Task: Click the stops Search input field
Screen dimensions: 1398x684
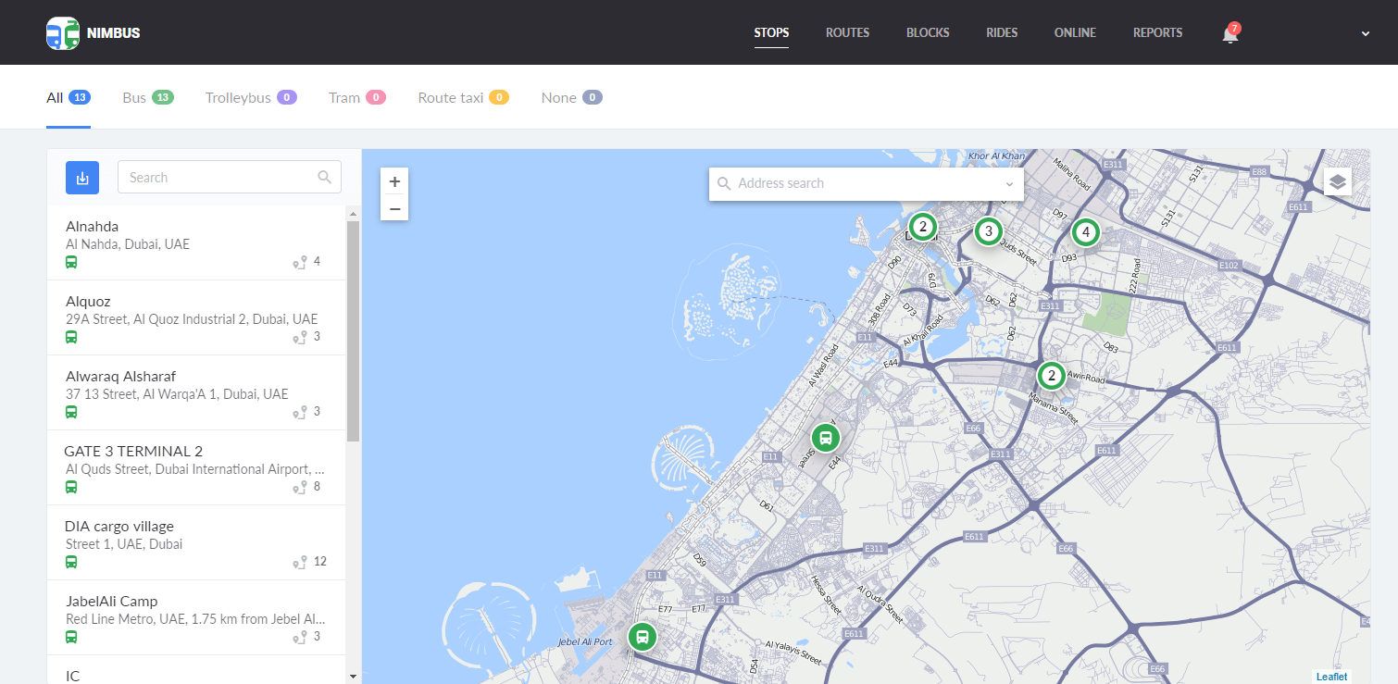Action: [220, 178]
